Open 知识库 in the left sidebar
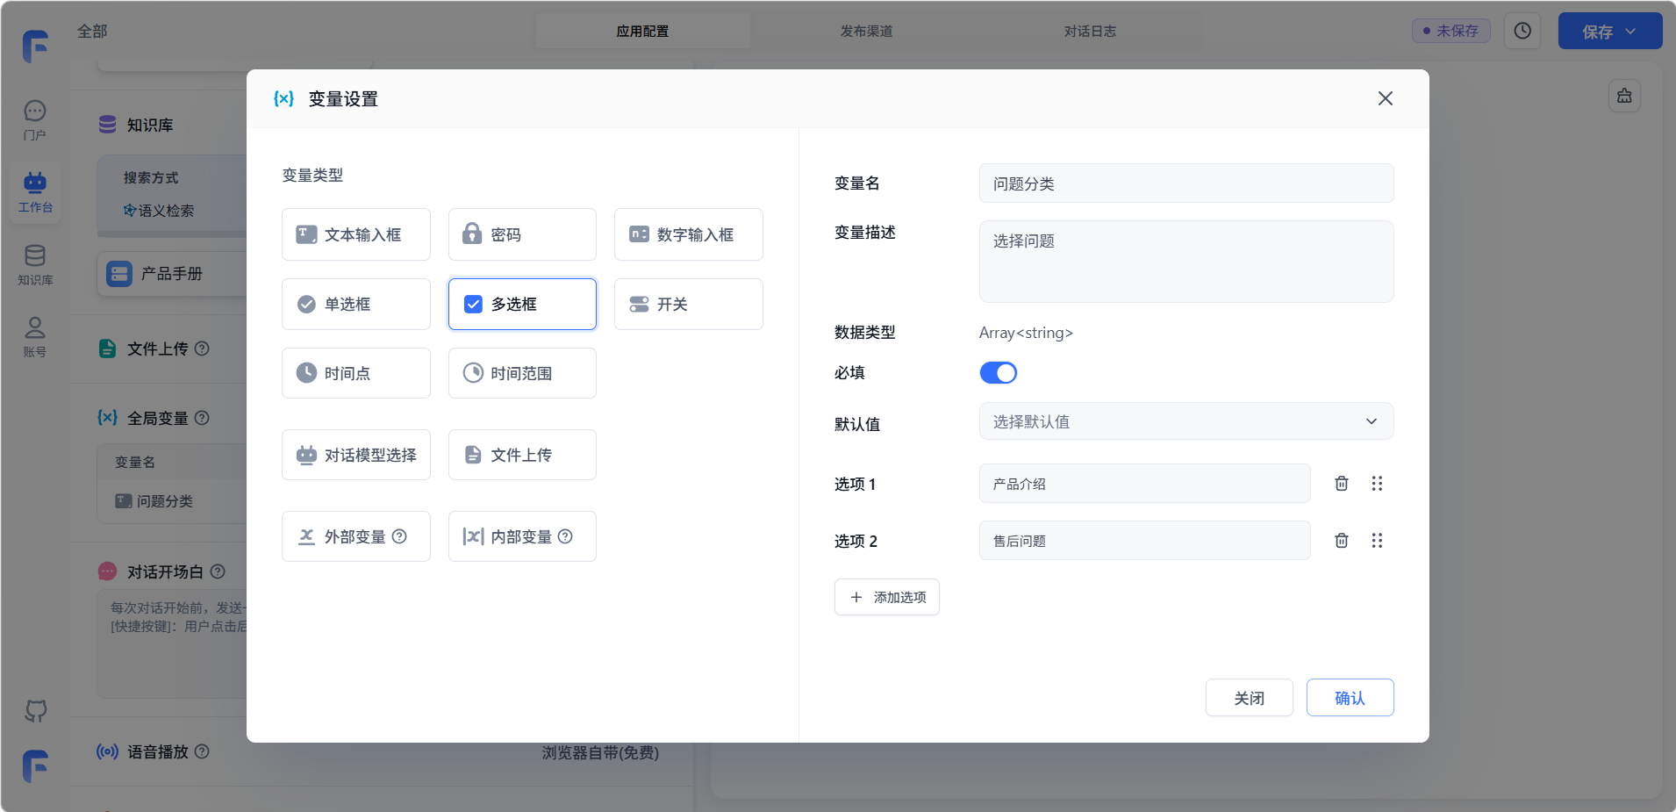 click(x=35, y=264)
